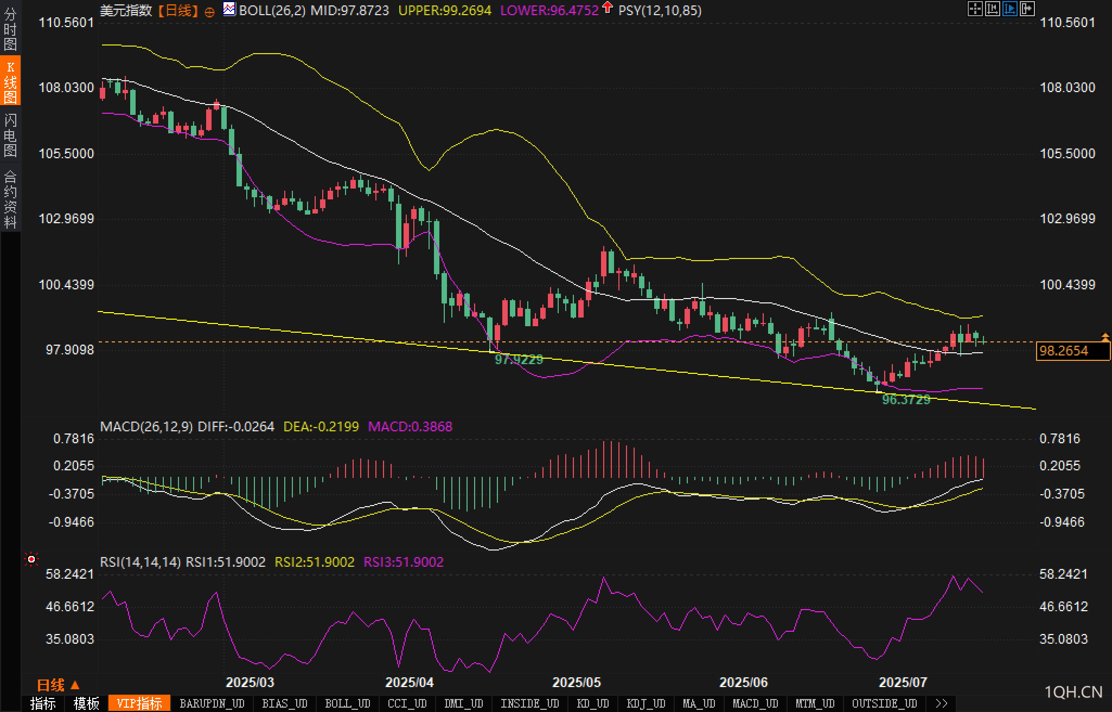This screenshot has width=1112, height=712.
Task: Click the KDJ_UD indicator button
Action: [646, 703]
